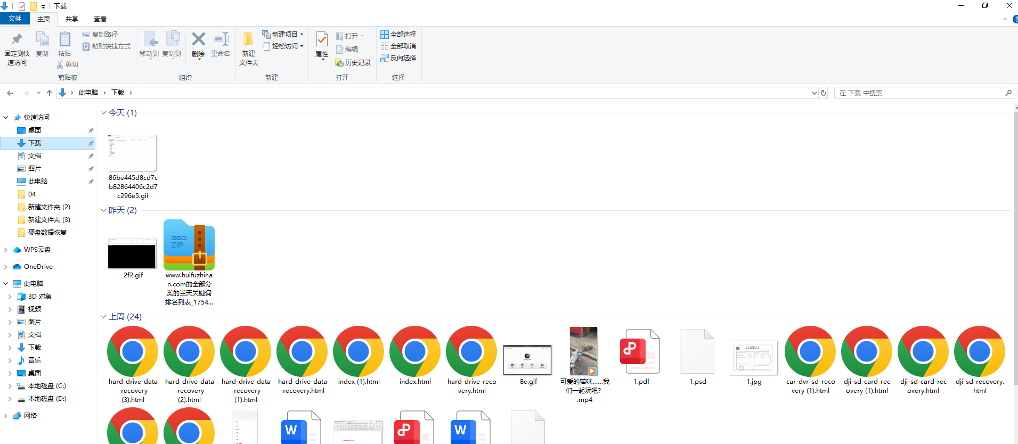1018x444 pixels.
Task: Click the Pin to Quick Access icon
Action: pos(17,39)
